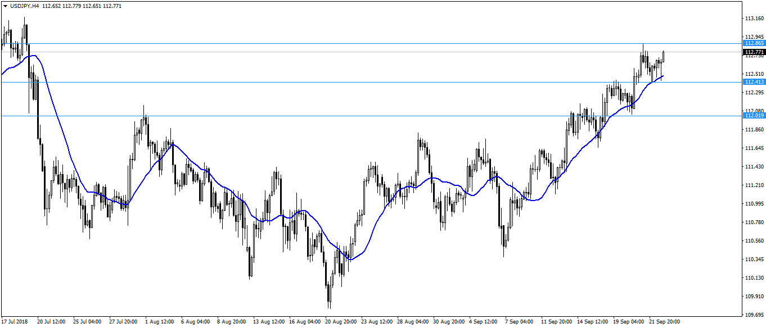Click the 20 Jul 12:00 time label
The height and width of the screenshot is (328, 766).
(x=51, y=322)
